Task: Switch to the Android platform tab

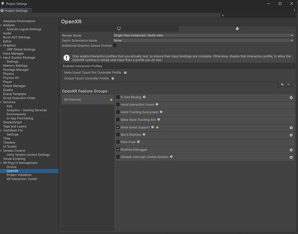Action: coord(237,29)
